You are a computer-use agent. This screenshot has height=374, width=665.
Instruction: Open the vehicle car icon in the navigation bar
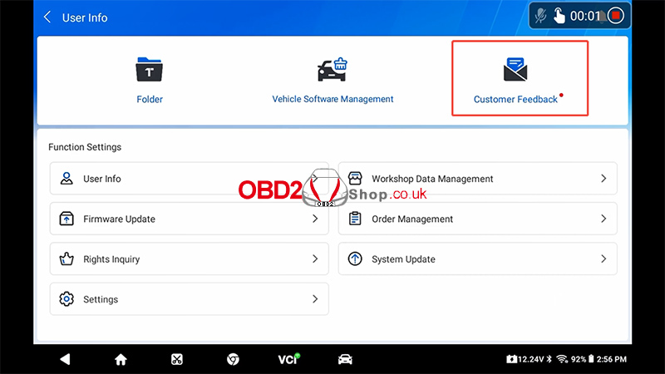tap(345, 360)
